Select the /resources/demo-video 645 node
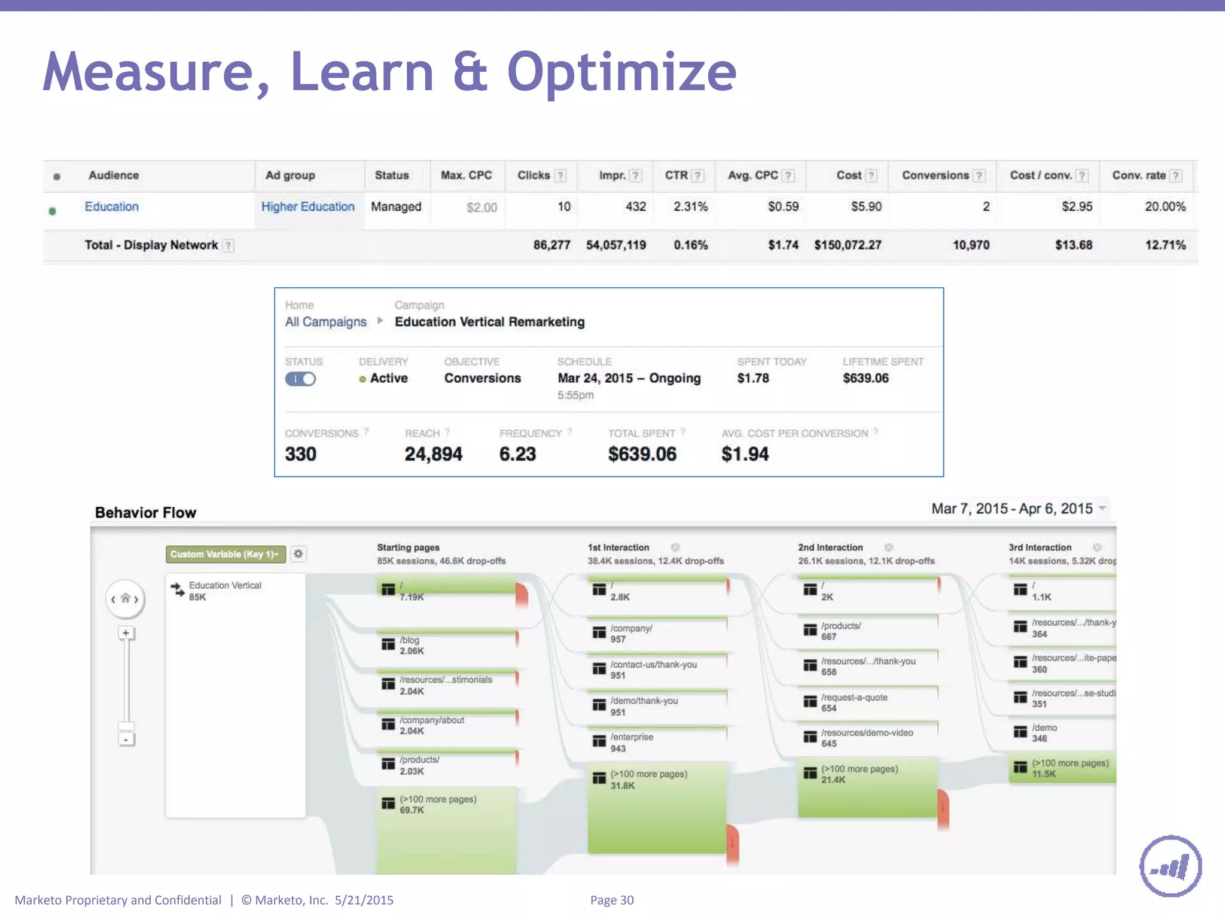This screenshot has height=919, width=1225. 868,735
